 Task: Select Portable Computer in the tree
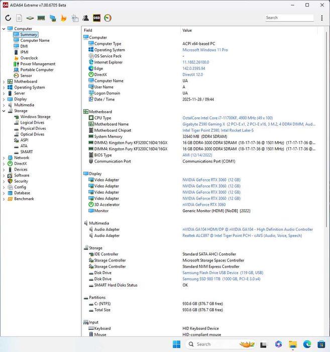(x=37, y=70)
